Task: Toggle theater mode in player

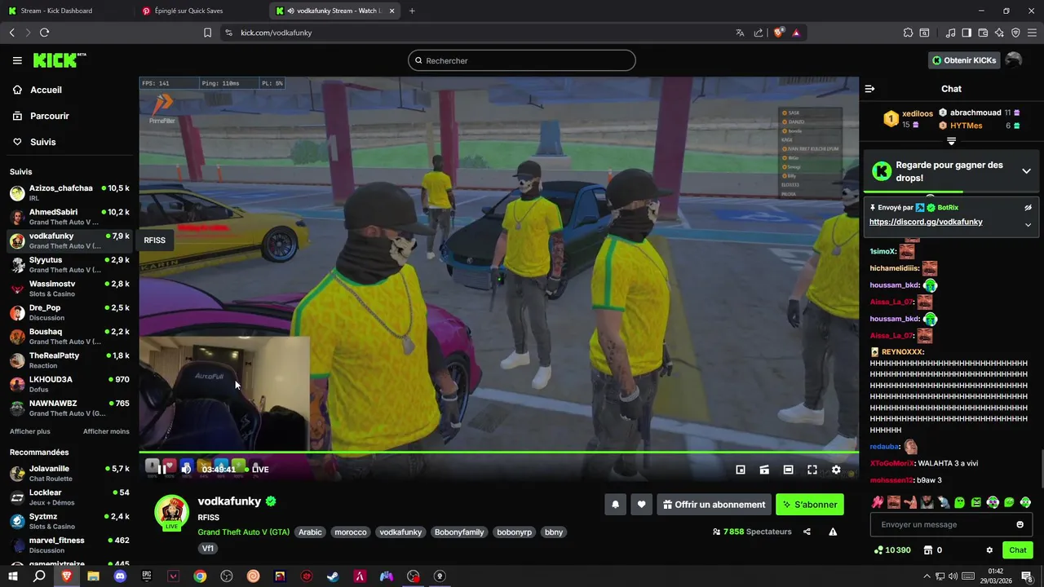Action: click(788, 470)
